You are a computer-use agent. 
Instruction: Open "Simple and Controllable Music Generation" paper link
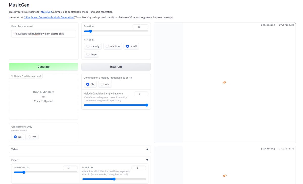[x=49, y=17]
